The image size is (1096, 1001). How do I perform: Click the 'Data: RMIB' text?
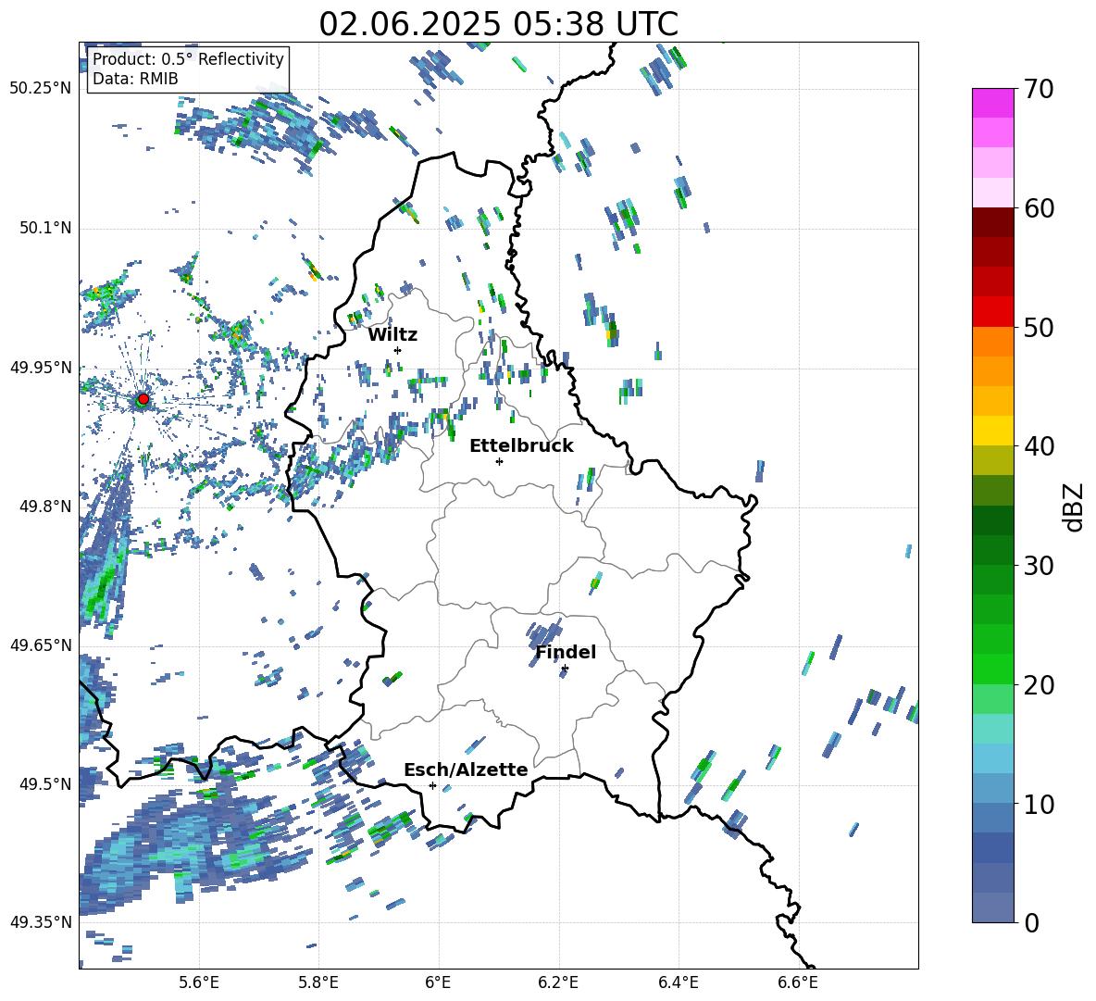pos(135,79)
